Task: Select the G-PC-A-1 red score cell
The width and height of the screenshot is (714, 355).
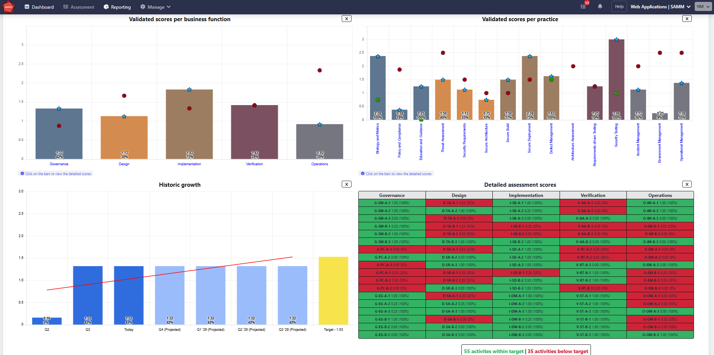Action: point(391,250)
